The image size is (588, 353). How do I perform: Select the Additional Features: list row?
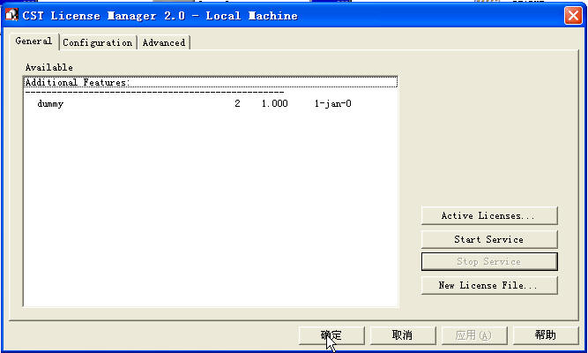click(x=211, y=82)
